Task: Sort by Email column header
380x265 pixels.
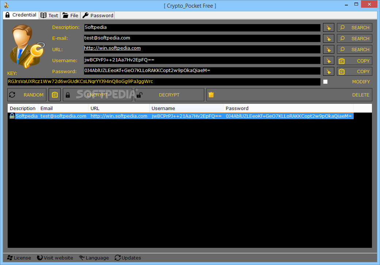Action: (63, 109)
